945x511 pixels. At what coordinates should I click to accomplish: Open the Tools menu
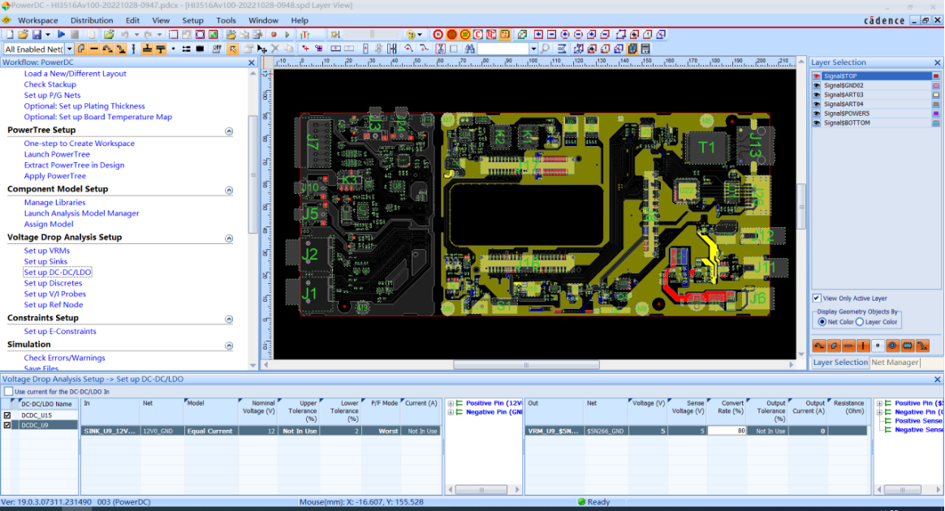pyautogui.click(x=226, y=19)
